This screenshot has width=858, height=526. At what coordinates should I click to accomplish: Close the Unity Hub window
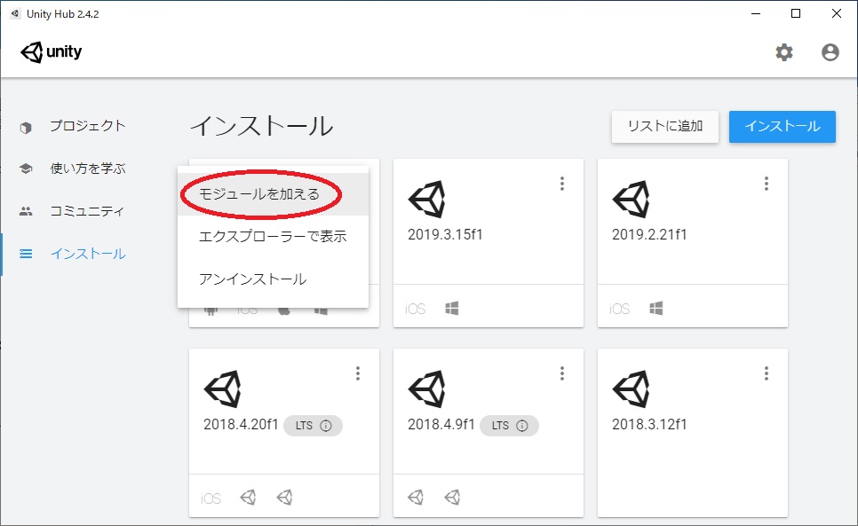click(837, 13)
